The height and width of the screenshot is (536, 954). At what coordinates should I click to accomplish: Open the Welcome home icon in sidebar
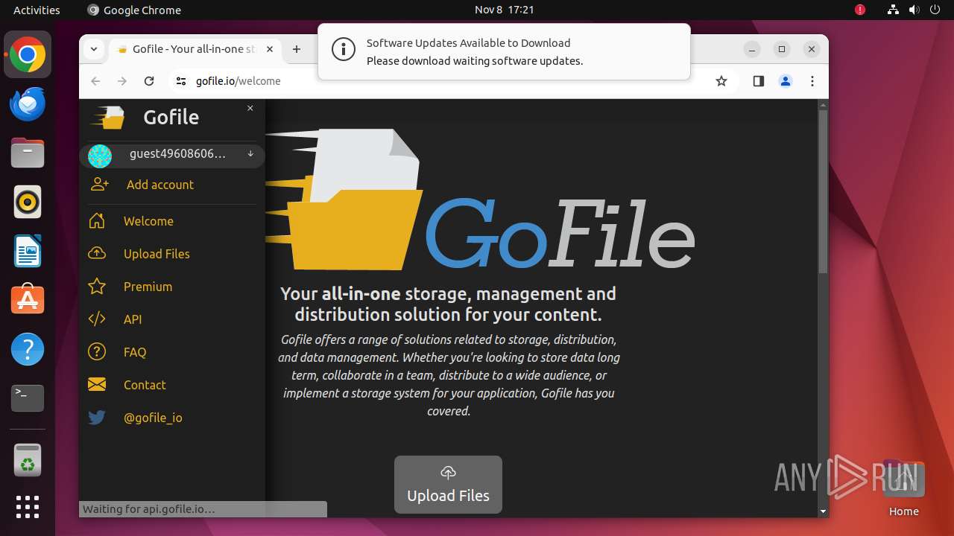coord(96,221)
